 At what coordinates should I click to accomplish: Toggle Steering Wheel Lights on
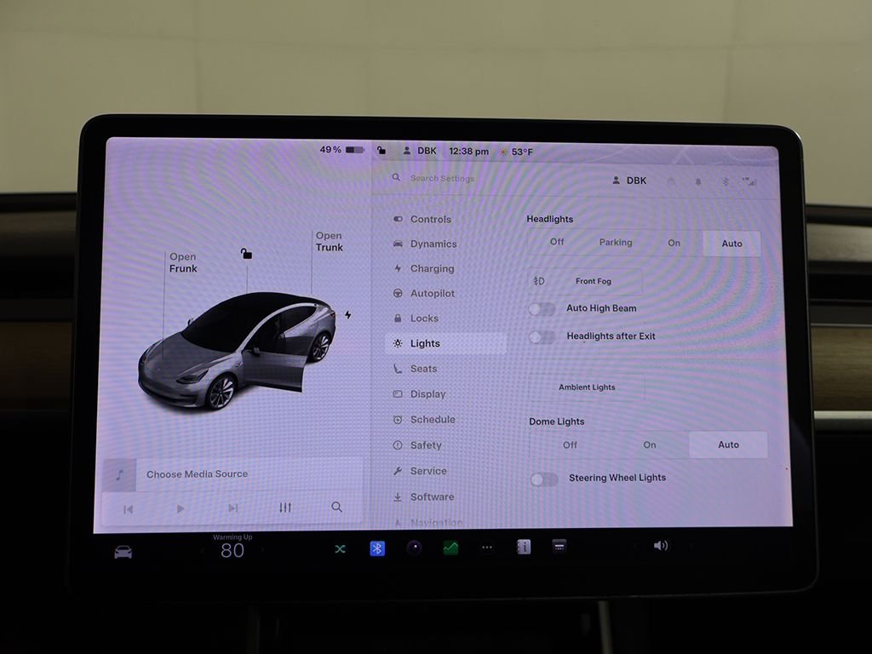pyautogui.click(x=544, y=479)
